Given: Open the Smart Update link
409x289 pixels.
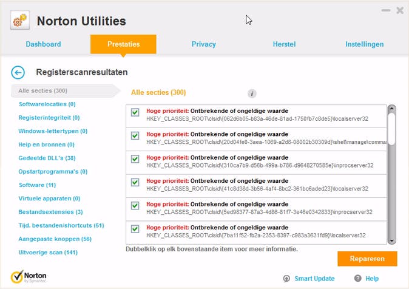Looking at the screenshot, I should pyautogui.click(x=314, y=279).
